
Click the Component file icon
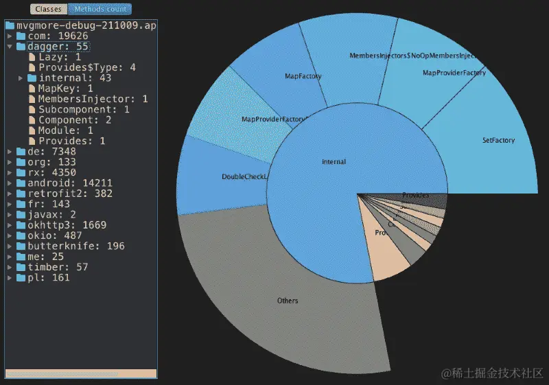click(32, 120)
